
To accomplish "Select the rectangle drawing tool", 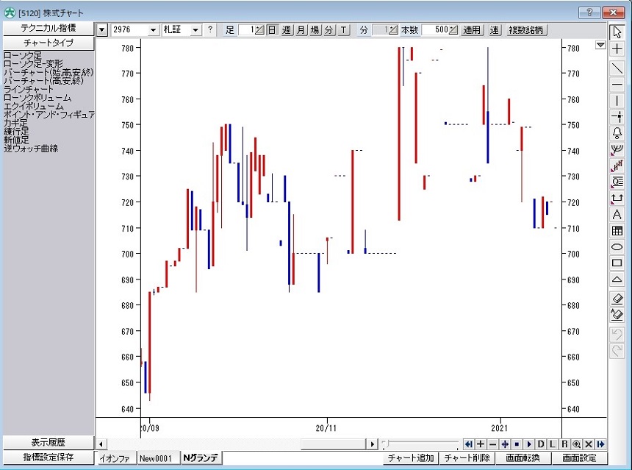I will [617, 263].
